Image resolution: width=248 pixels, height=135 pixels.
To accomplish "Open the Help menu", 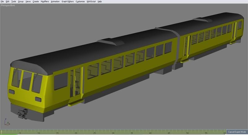I will 100,2.
